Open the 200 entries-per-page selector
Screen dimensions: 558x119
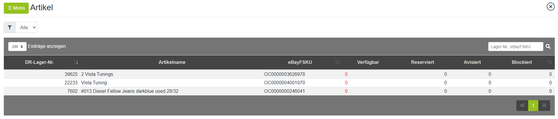17,46
